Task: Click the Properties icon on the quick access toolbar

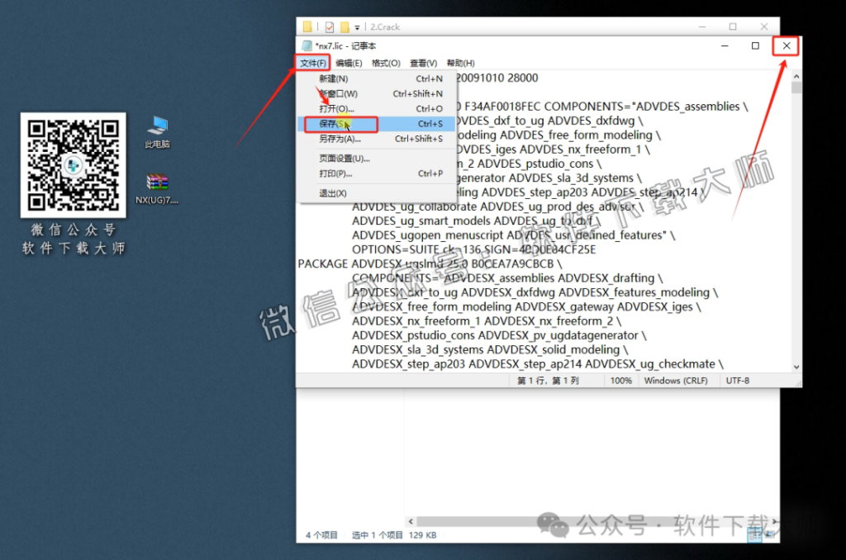Action: point(329,26)
